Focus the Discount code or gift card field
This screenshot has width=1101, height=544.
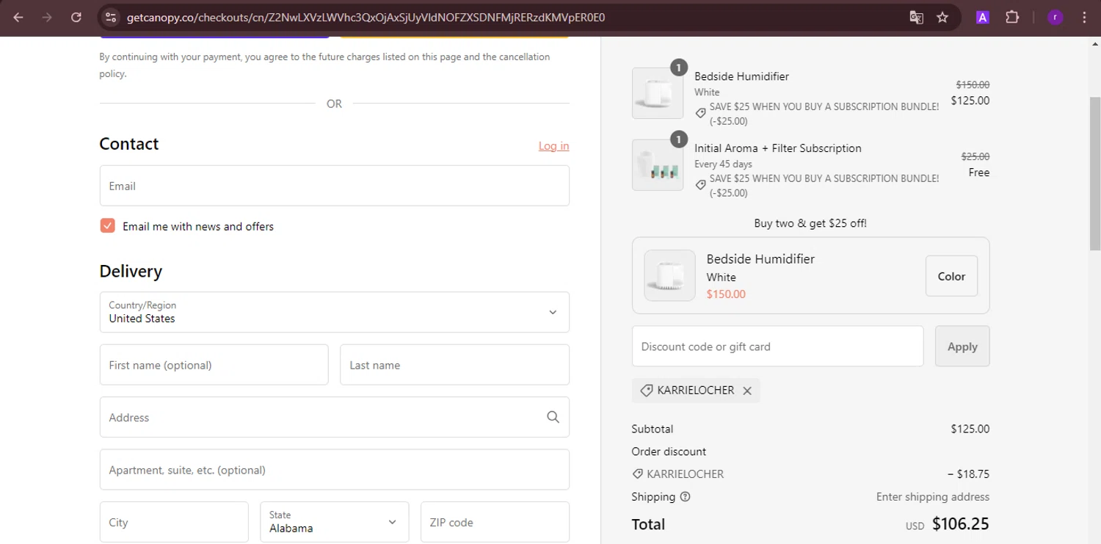[777, 347]
